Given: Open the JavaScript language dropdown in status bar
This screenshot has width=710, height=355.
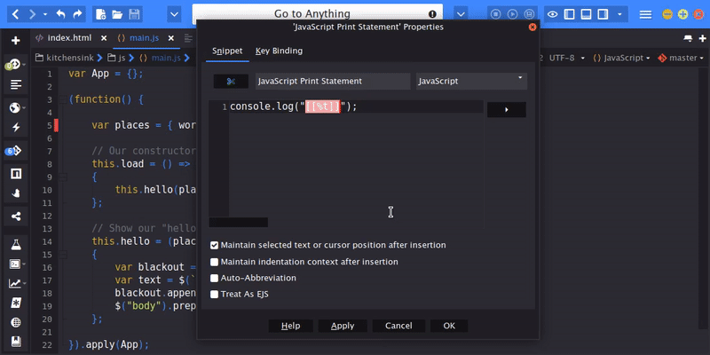Looking at the screenshot, I should coord(622,58).
